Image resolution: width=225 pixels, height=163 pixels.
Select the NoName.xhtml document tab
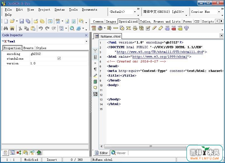click(108, 36)
